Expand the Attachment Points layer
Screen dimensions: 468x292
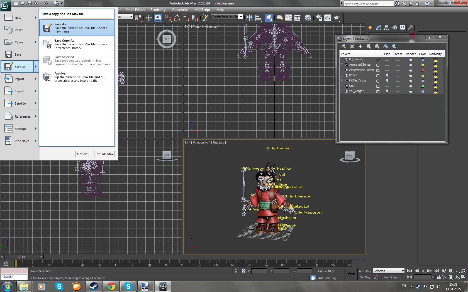(x=342, y=70)
